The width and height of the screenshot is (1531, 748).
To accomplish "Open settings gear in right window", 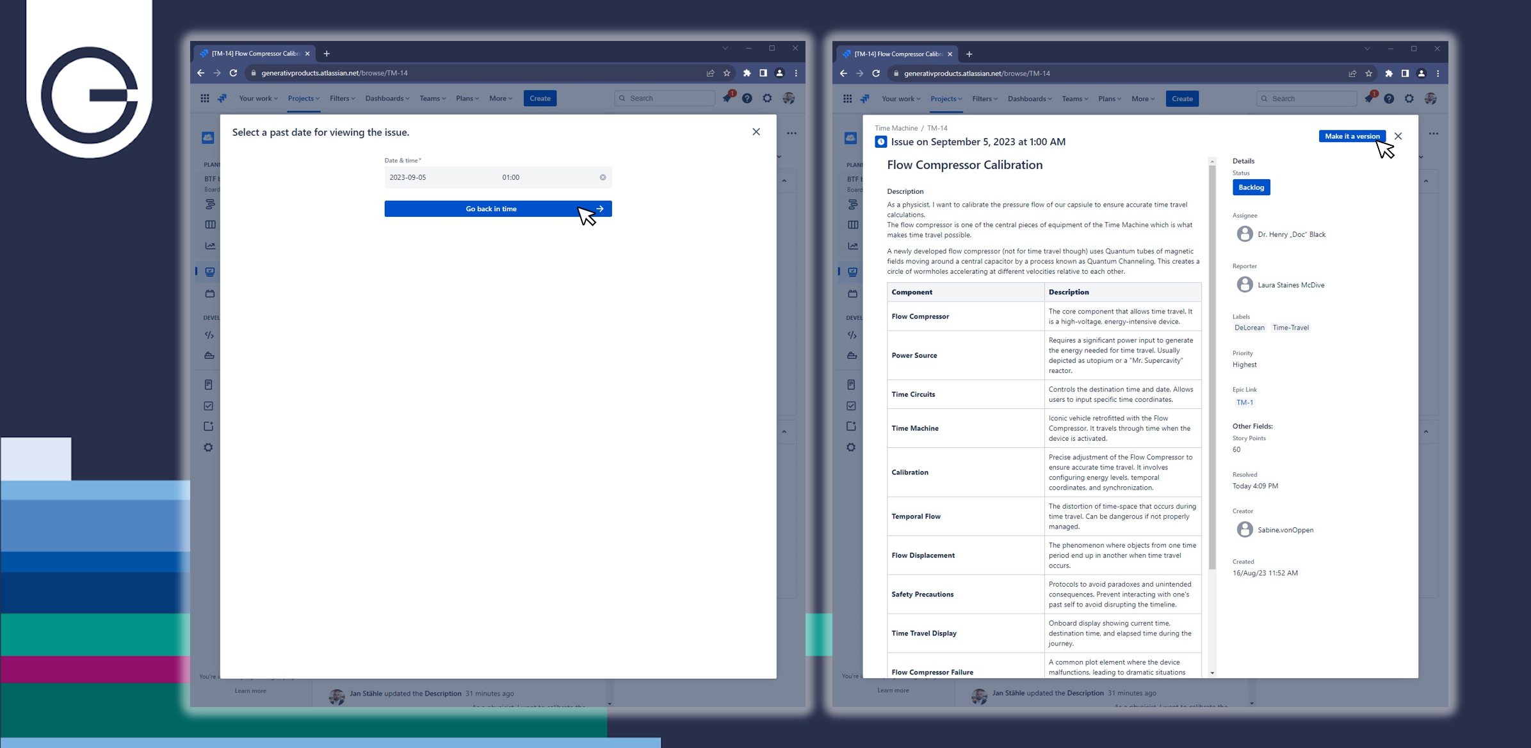I will tap(1409, 99).
